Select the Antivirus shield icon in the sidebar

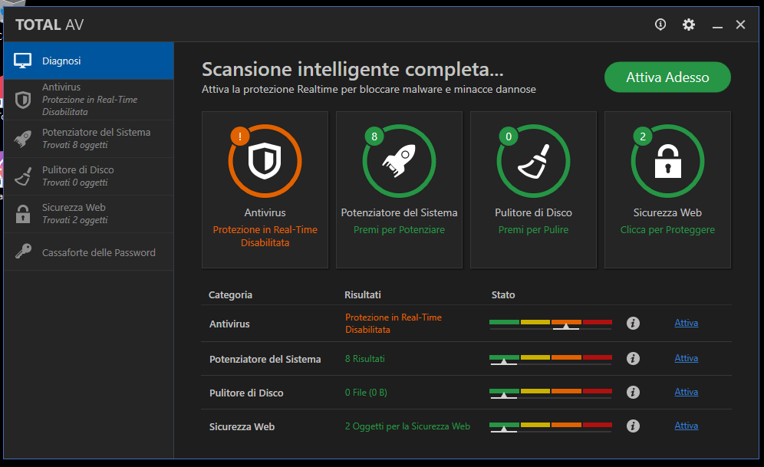(23, 100)
